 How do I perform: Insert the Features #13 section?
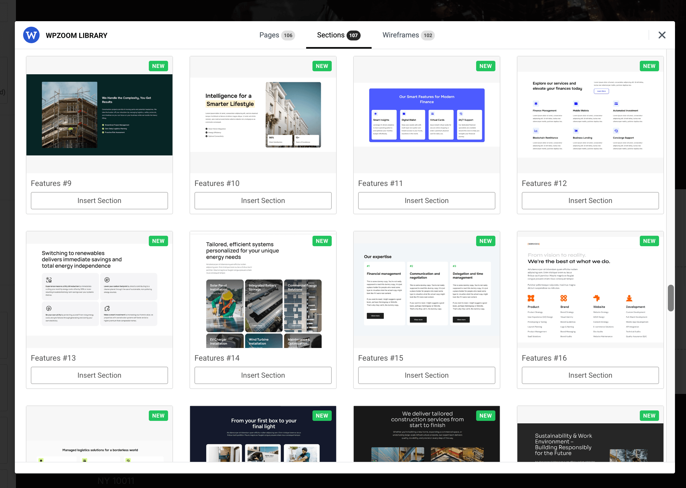pos(99,375)
